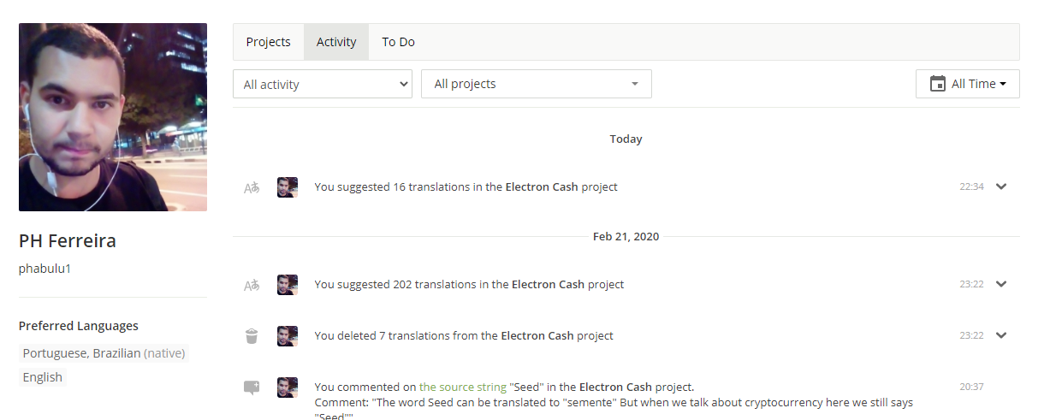The image size is (1062, 420).
Task: Click user avatar next to 16 translations entry
Action: [288, 187]
